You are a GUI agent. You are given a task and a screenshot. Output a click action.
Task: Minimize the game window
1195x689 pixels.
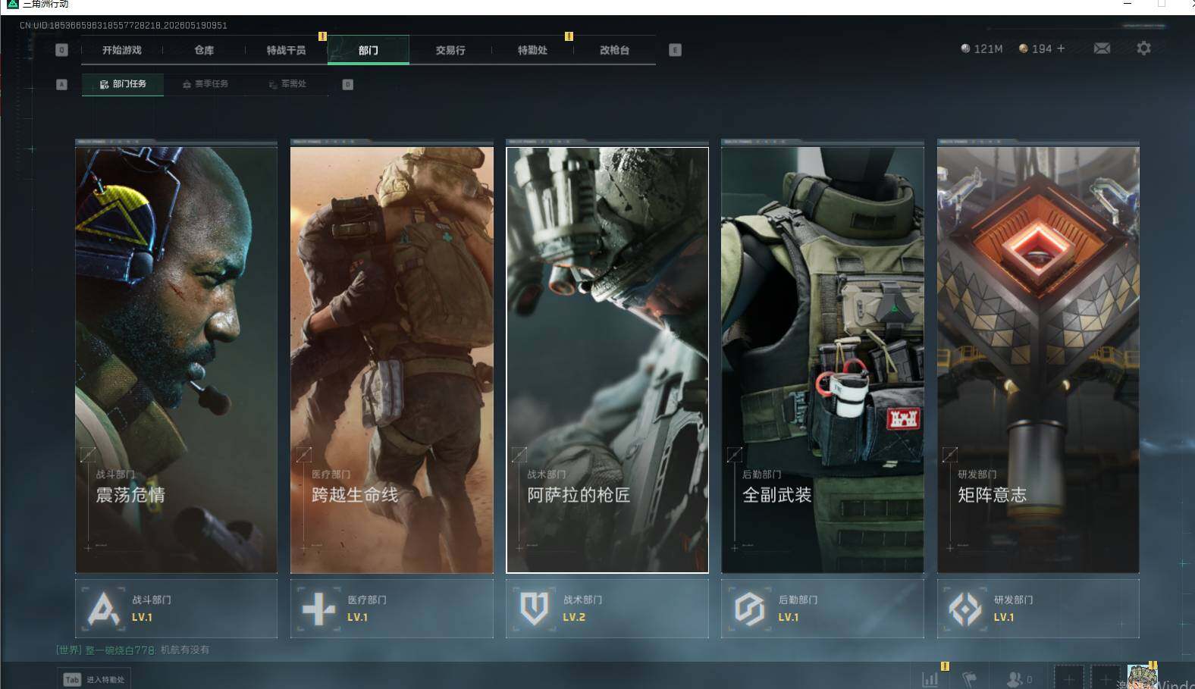tap(1128, 5)
